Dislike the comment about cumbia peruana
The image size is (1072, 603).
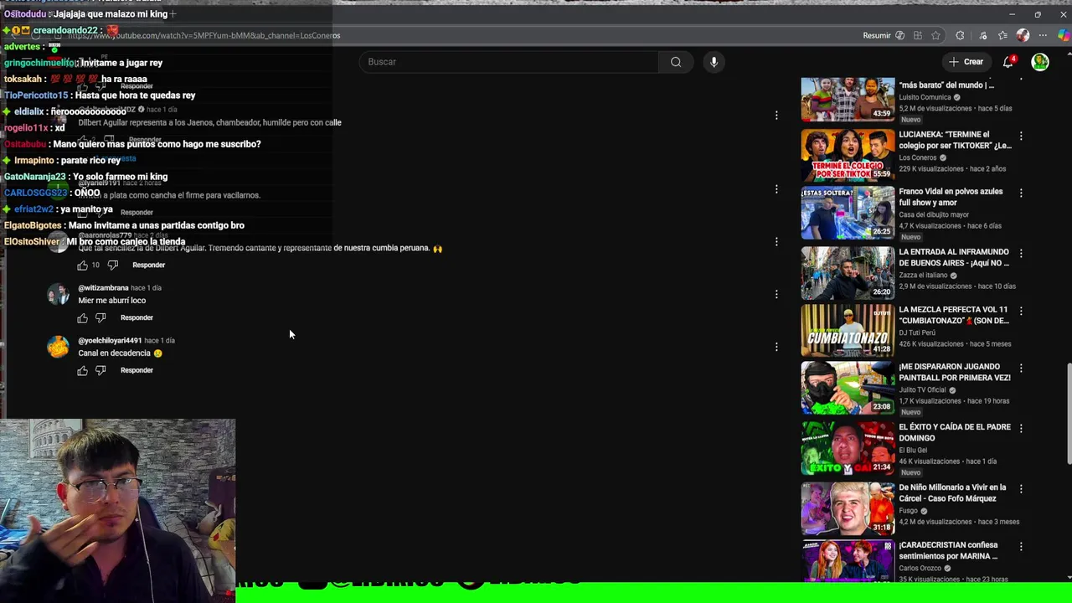click(113, 265)
